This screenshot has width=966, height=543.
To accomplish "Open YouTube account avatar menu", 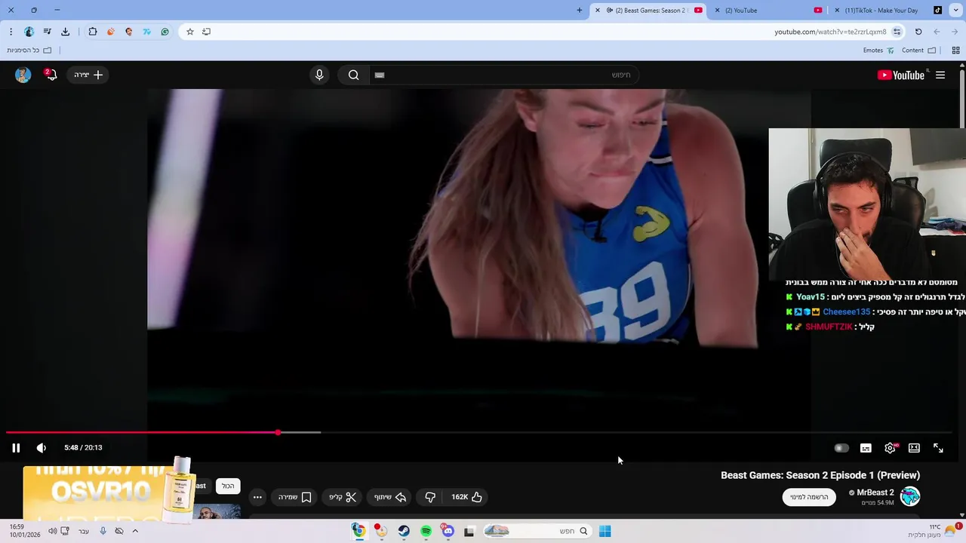I will 23,75.
